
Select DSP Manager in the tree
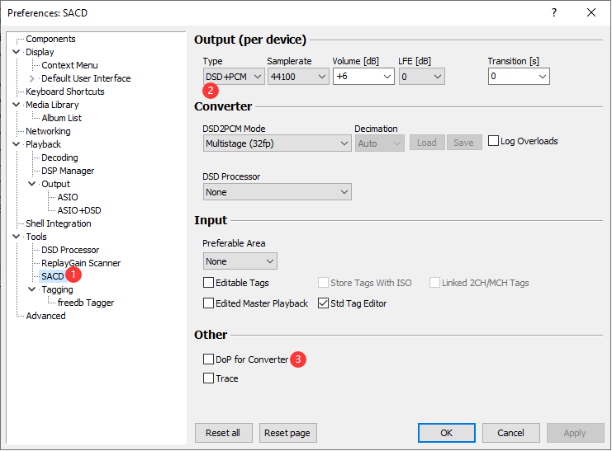[x=68, y=171]
